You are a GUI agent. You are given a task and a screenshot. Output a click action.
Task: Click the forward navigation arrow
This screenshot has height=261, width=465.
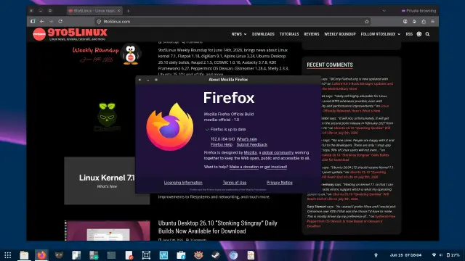coord(51,22)
